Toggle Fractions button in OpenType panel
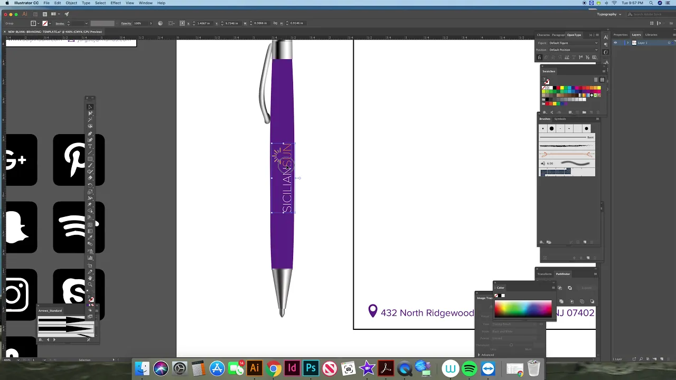 click(x=587, y=58)
